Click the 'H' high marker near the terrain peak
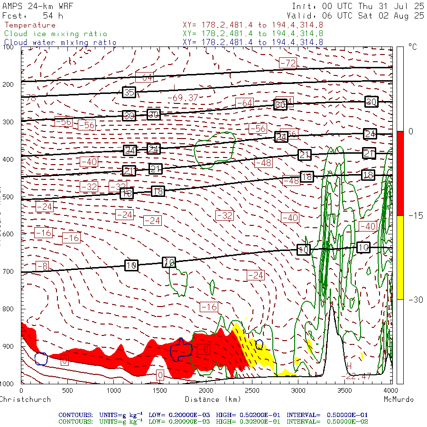Screen dimensions: 427x427 pyautogui.click(x=349, y=366)
